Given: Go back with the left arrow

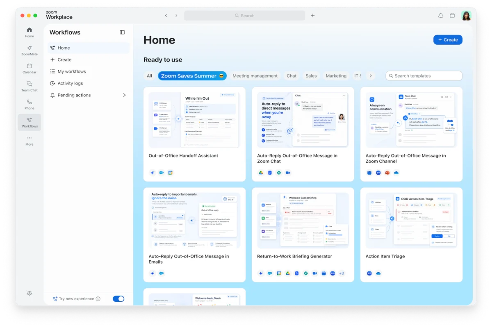Looking at the screenshot, I should coord(166,16).
